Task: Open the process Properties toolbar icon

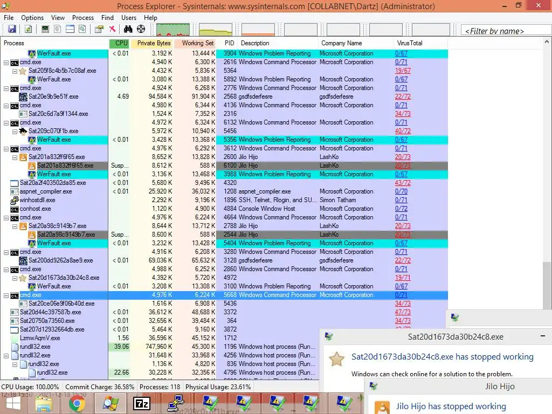Action: pyautogui.click(x=99, y=29)
